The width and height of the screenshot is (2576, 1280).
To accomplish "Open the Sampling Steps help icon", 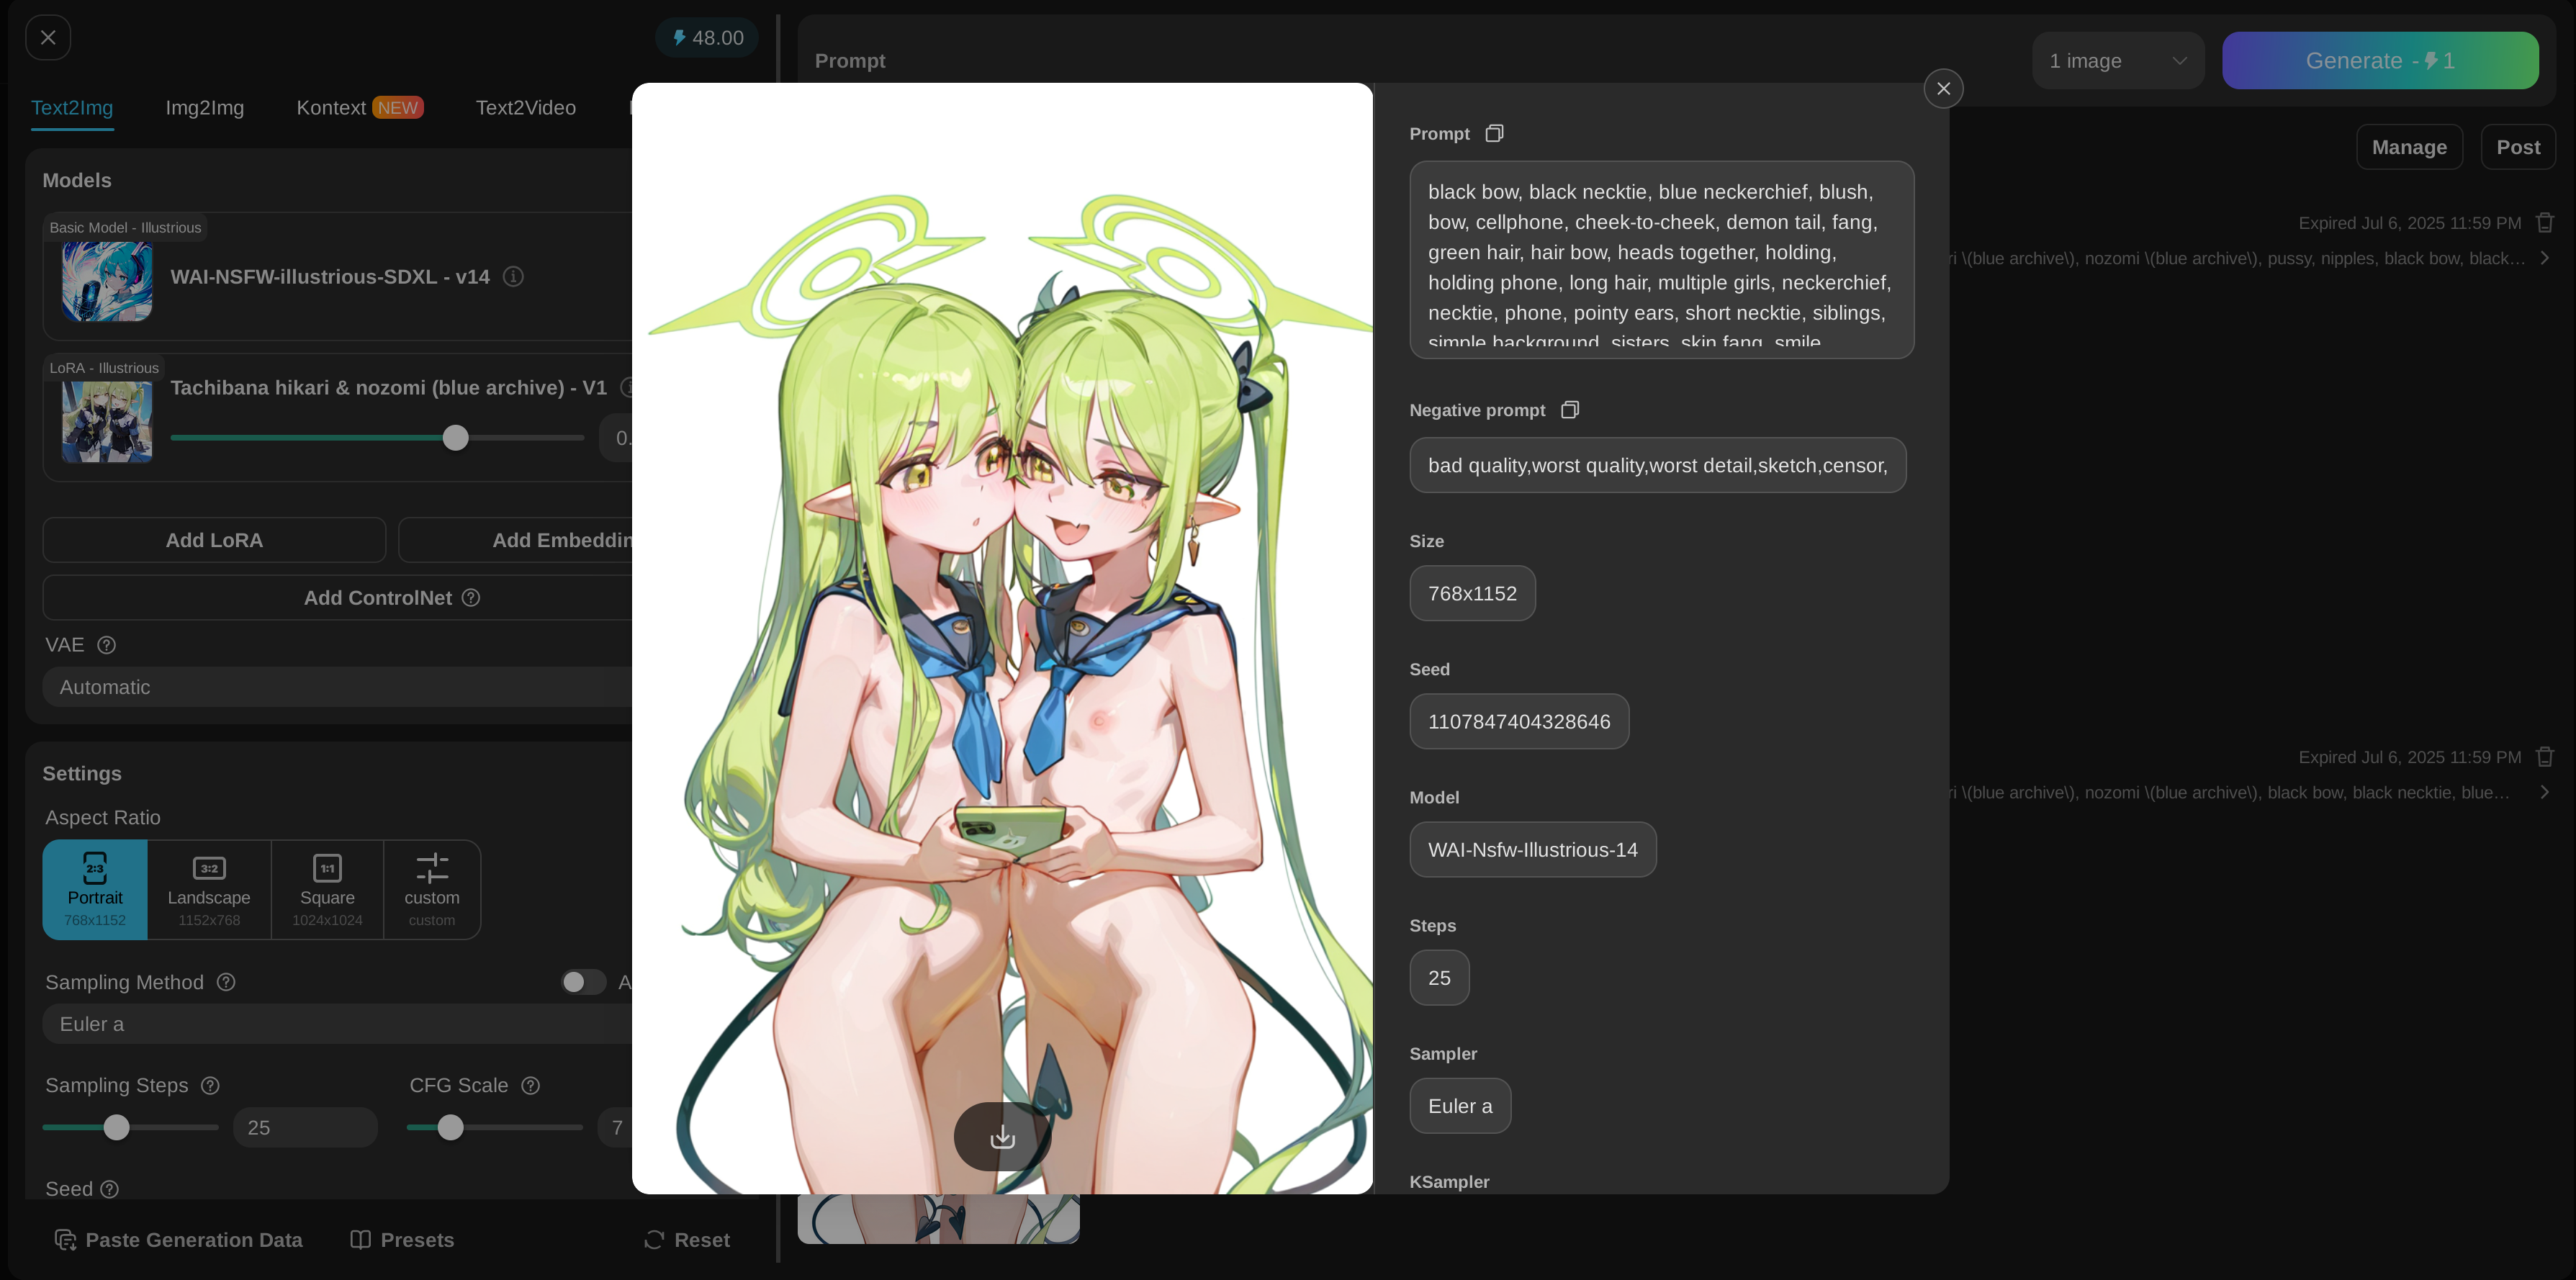I will [x=210, y=1086].
